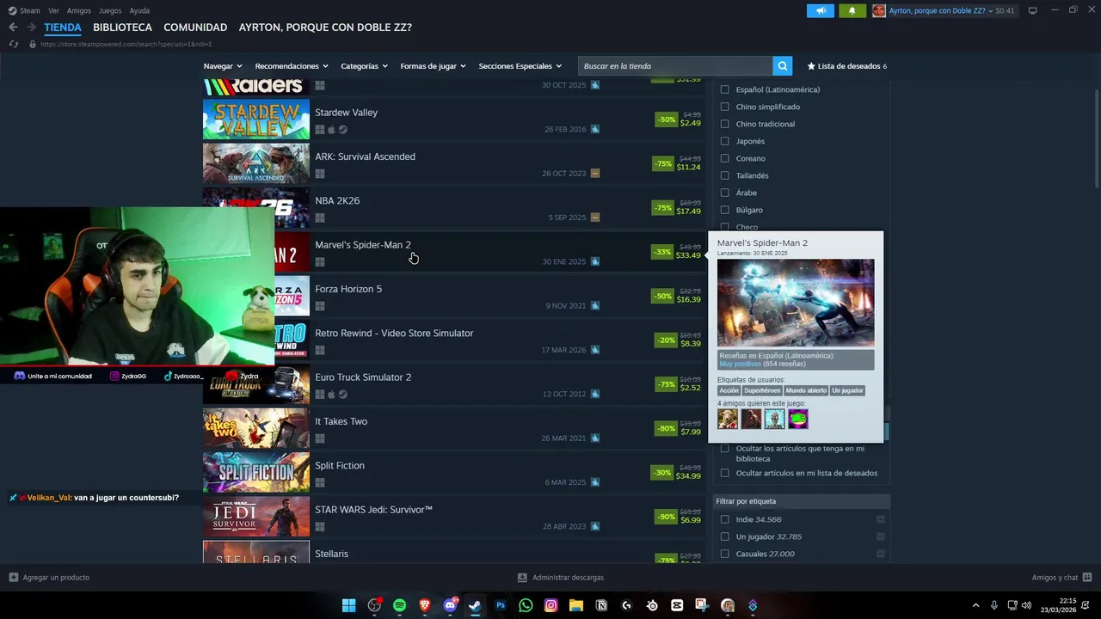This screenshot has width=1101, height=619.
Task: Open Spotify from the taskbar
Action: click(x=399, y=605)
